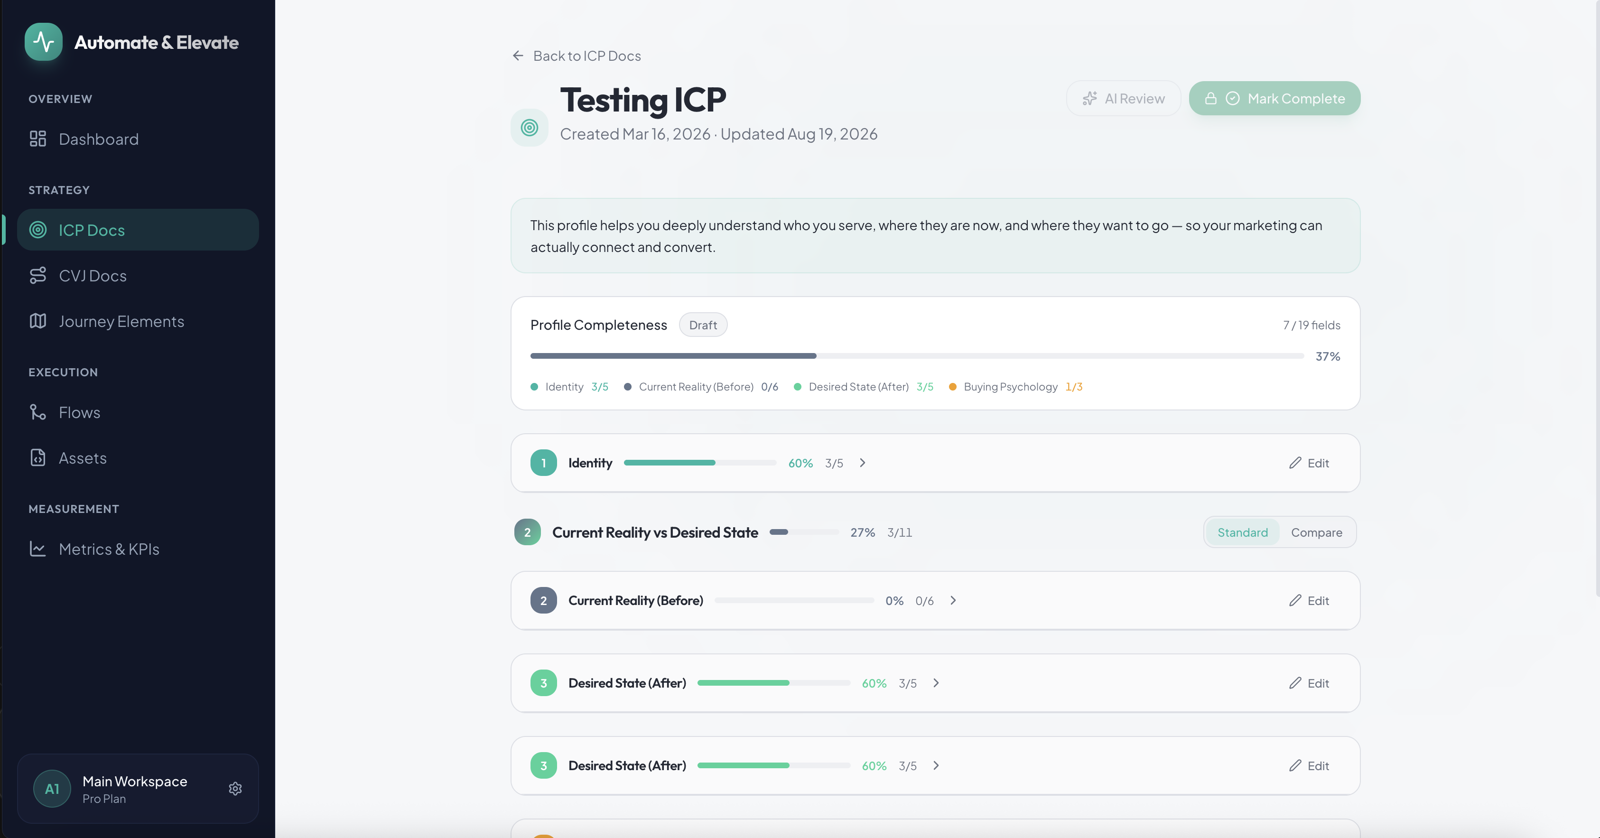Click the Main Workspace Pro Plan card
This screenshot has width=1600, height=838.
138,788
